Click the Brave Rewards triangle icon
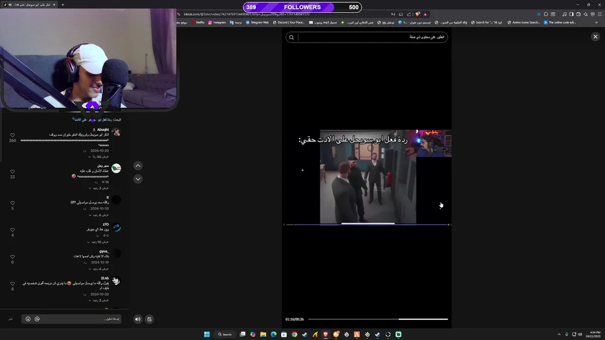The height and width of the screenshot is (340, 605). (x=425, y=14)
